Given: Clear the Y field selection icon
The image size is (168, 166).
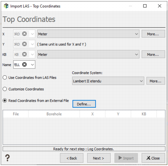Looking at the screenshot, I should [25, 44].
